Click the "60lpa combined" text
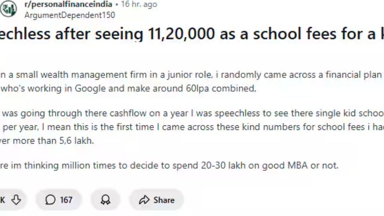This screenshot has width=384, height=216. coord(219,89)
